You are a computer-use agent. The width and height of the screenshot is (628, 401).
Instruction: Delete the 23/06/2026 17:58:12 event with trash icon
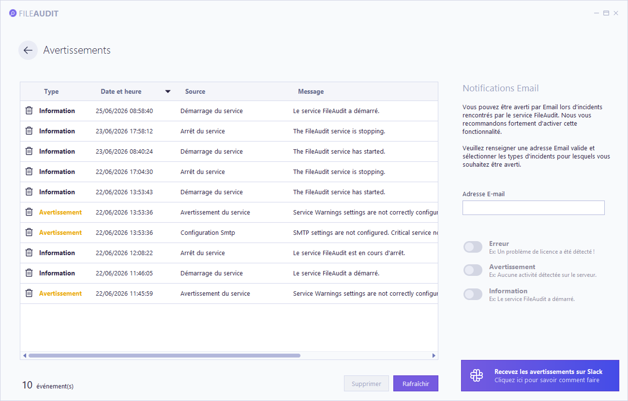[29, 131]
